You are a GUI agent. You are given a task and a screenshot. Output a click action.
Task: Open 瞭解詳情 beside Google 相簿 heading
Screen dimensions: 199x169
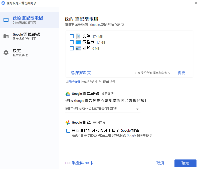(99, 122)
